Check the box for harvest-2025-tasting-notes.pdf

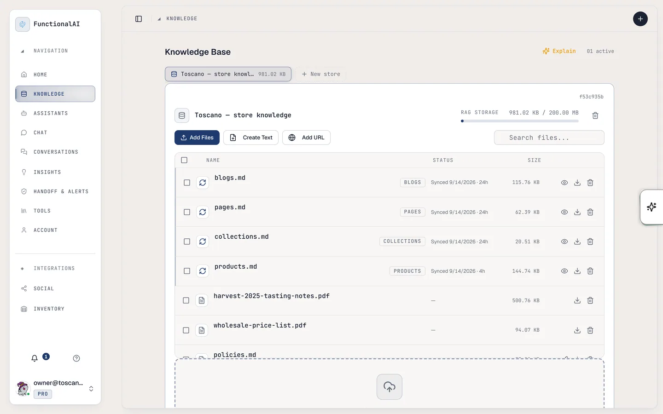click(186, 300)
